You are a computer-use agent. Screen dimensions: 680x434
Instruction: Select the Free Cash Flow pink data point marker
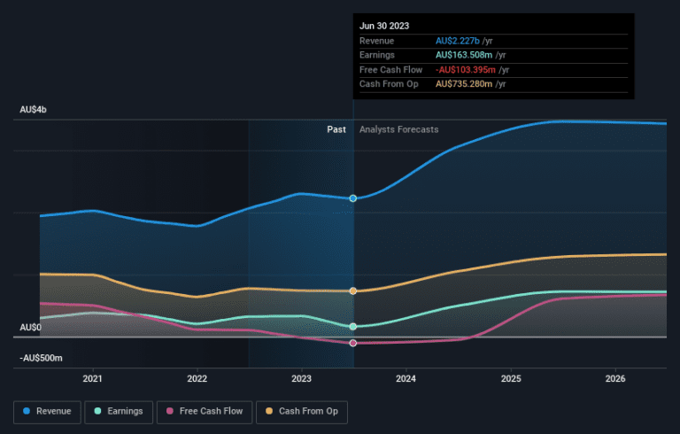(353, 343)
